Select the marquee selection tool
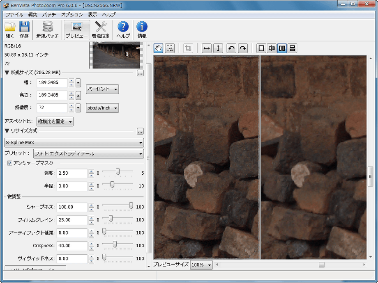378x283 pixels. [x=170, y=48]
